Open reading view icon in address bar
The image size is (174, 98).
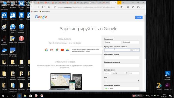click(118, 7)
